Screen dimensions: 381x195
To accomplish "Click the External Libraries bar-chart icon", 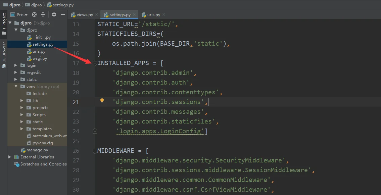I will point(17,157).
